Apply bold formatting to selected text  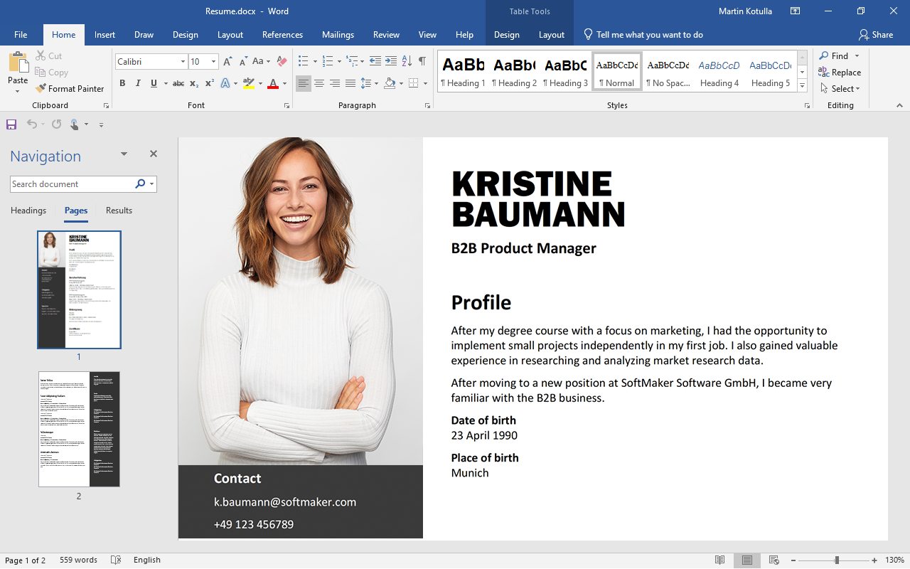pyautogui.click(x=122, y=83)
